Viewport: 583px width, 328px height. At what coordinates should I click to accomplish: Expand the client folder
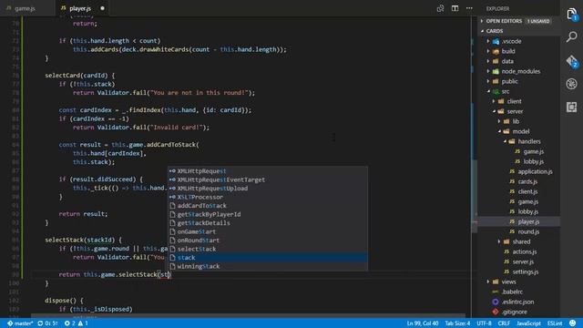coord(514,101)
